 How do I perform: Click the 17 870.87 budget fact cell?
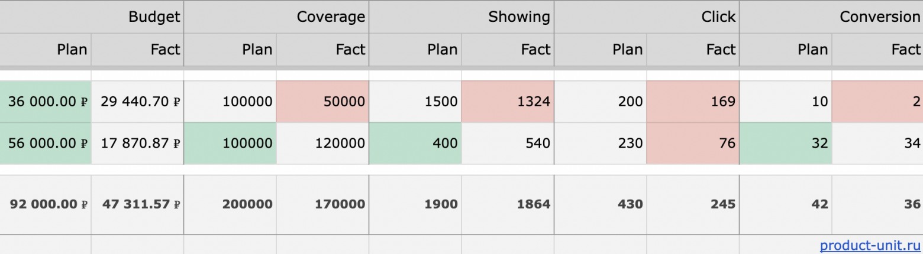point(138,143)
